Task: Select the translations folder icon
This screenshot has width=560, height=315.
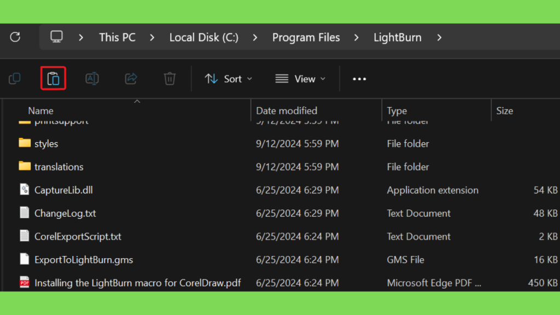Action: [x=25, y=166]
